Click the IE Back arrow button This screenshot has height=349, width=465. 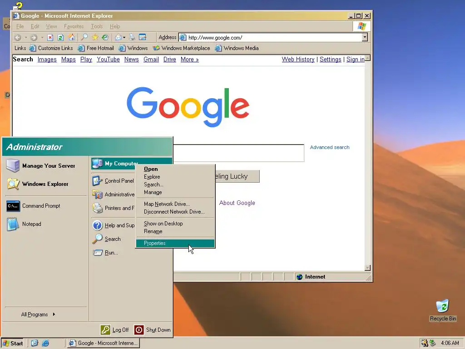pyautogui.click(x=18, y=37)
